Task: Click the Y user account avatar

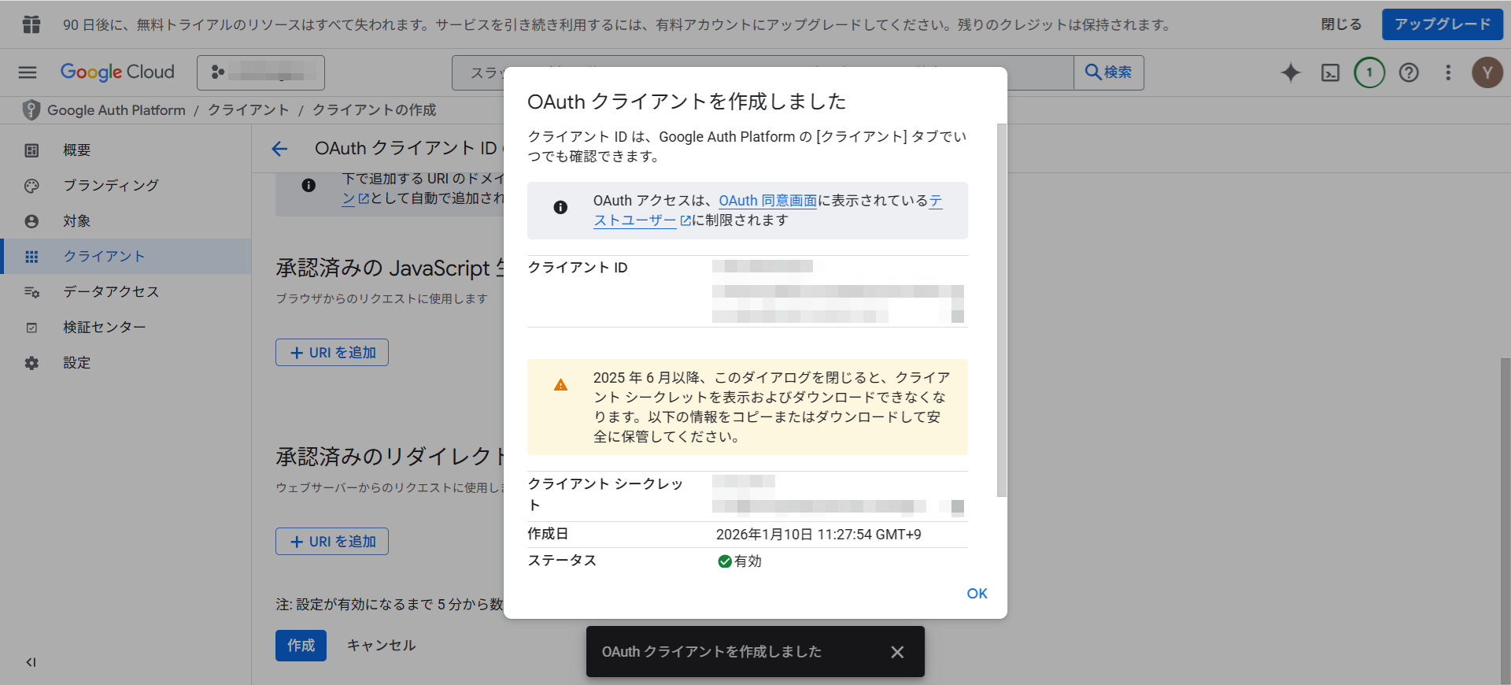Action: coord(1487,72)
